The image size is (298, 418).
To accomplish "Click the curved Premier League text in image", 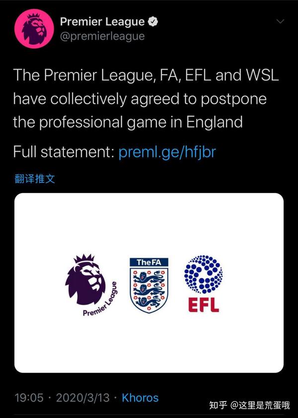I will click(x=101, y=302).
